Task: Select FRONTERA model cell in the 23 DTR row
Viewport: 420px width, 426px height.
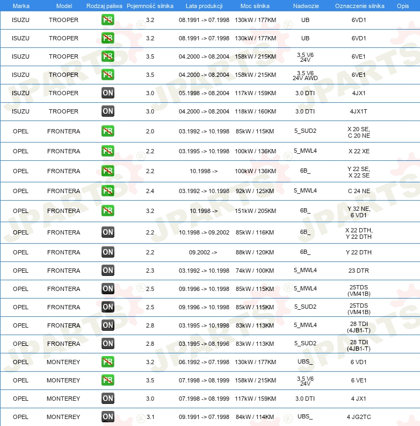Action: click(x=63, y=271)
